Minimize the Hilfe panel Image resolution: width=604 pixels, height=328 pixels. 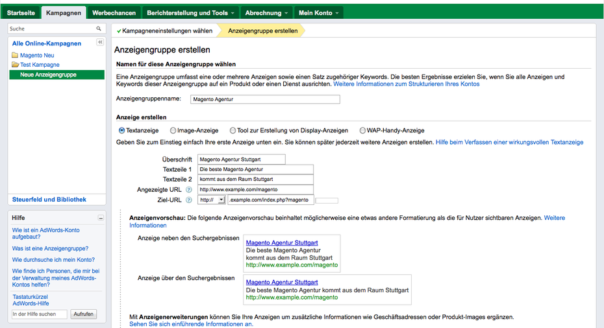(101, 218)
